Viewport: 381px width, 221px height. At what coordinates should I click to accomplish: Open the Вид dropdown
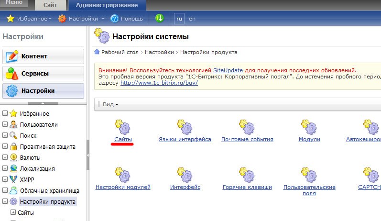tap(110, 104)
